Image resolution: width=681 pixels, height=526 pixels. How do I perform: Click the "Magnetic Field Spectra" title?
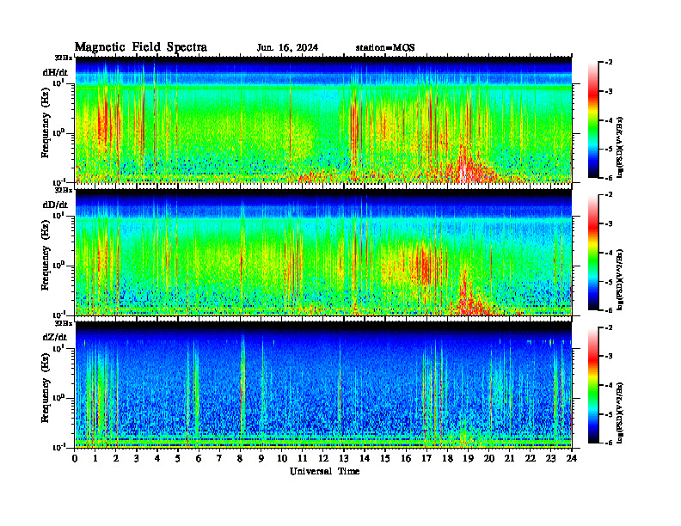pyautogui.click(x=141, y=47)
